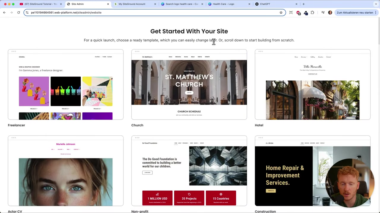Open Chrome three-dot menu
The image size is (380, 213).
tap(376, 12)
